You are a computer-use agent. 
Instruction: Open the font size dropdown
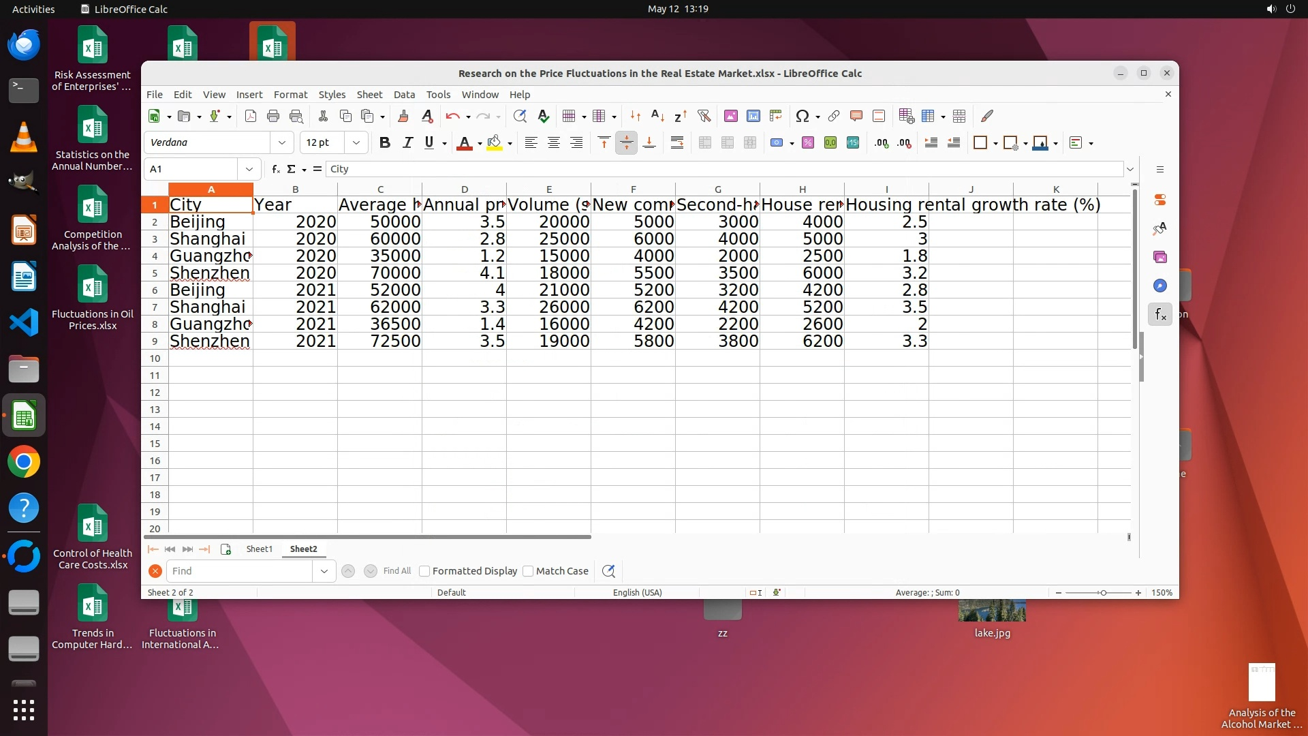pos(356,143)
